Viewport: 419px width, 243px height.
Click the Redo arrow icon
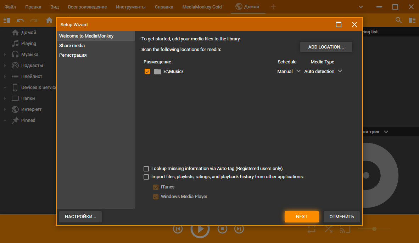(34, 20)
